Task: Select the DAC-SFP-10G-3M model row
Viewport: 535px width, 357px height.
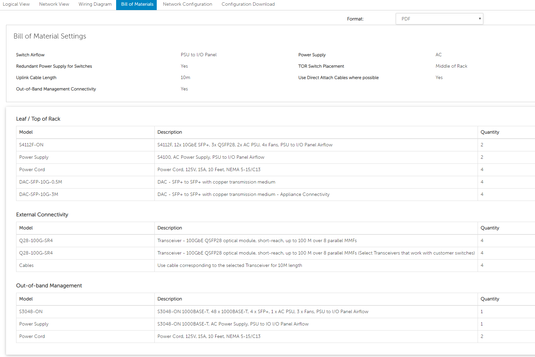Action: tap(39, 194)
